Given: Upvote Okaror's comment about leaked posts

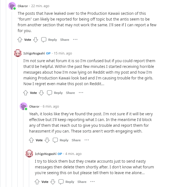Looking at the screenshot, I should pos(20,40).
